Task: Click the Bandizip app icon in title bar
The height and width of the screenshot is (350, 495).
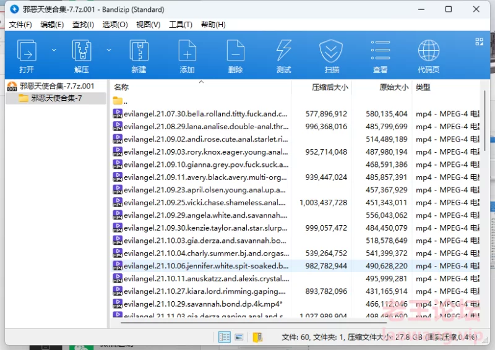Action: coord(14,9)
